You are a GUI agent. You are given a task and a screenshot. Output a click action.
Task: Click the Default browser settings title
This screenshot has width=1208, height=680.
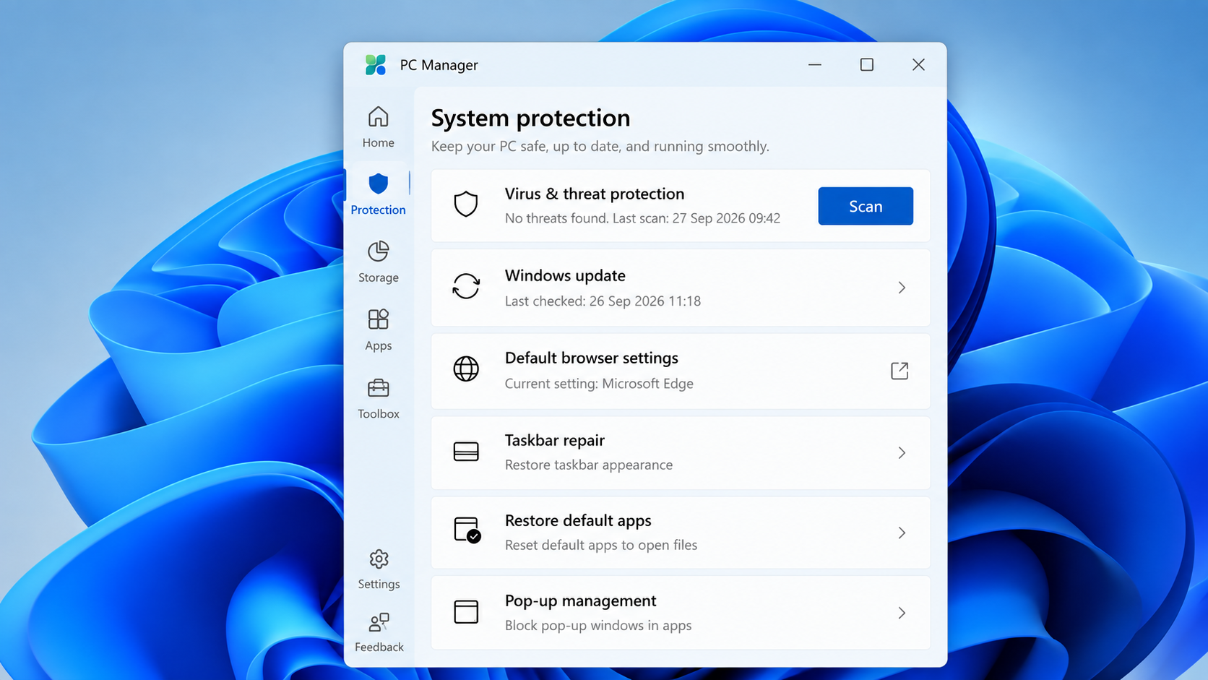point(592,358)
